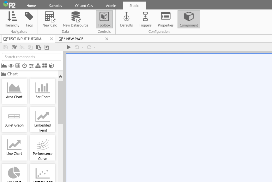Image resolution: width=272 pixels, height=182 pixels.
Task: Open the Defaults configuration
Action: coord(126,19)
